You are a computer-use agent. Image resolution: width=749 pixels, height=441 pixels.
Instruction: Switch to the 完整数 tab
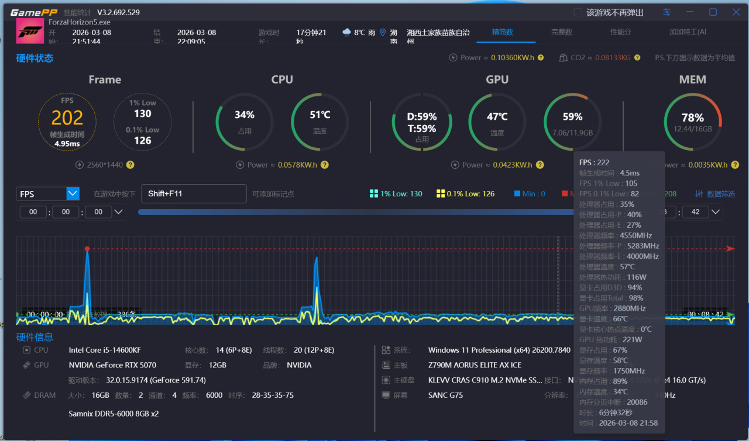[562, 32]
